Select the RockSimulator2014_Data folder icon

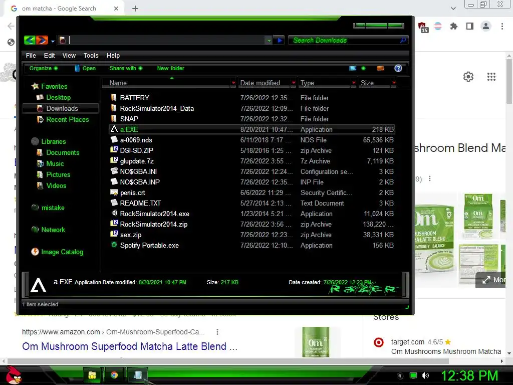[x=114, y=108]
